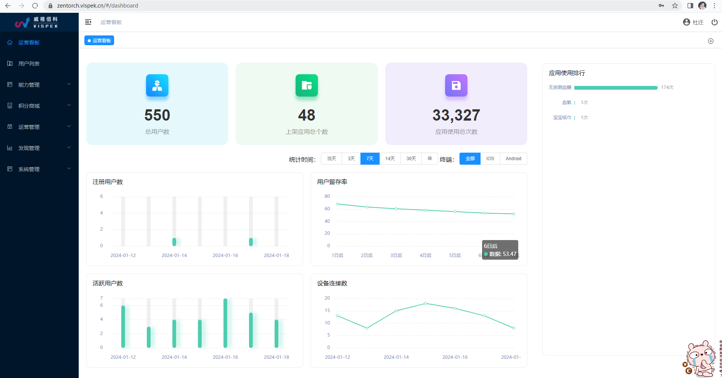Click the 48 上架应用总个数 card
The width and height of the screenshot is (722, 378).
307,104
